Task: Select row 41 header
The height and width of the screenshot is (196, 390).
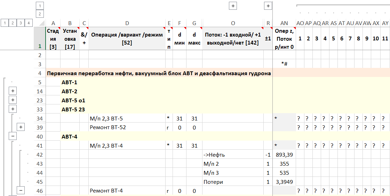Action: click(x=39, y=146)
